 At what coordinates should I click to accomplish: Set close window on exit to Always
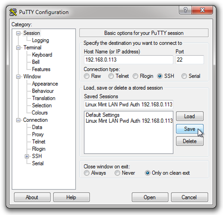(x=87, y=173)
